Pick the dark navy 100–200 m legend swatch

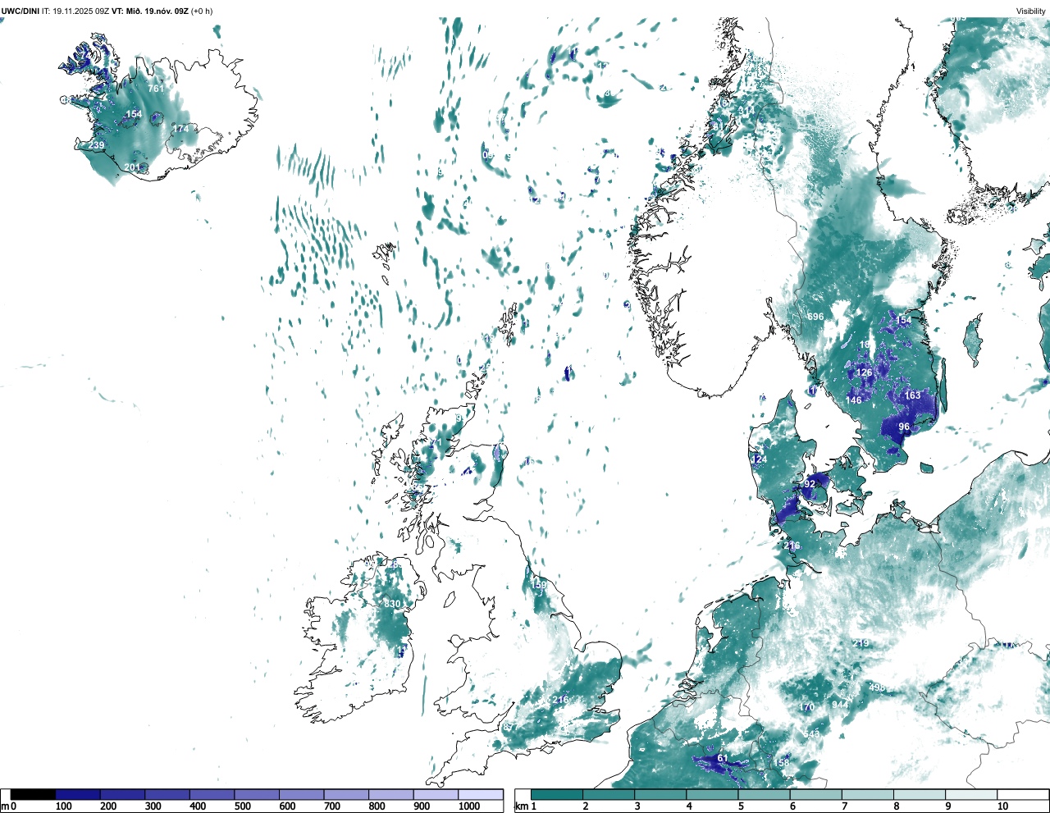tap(78, 794)
